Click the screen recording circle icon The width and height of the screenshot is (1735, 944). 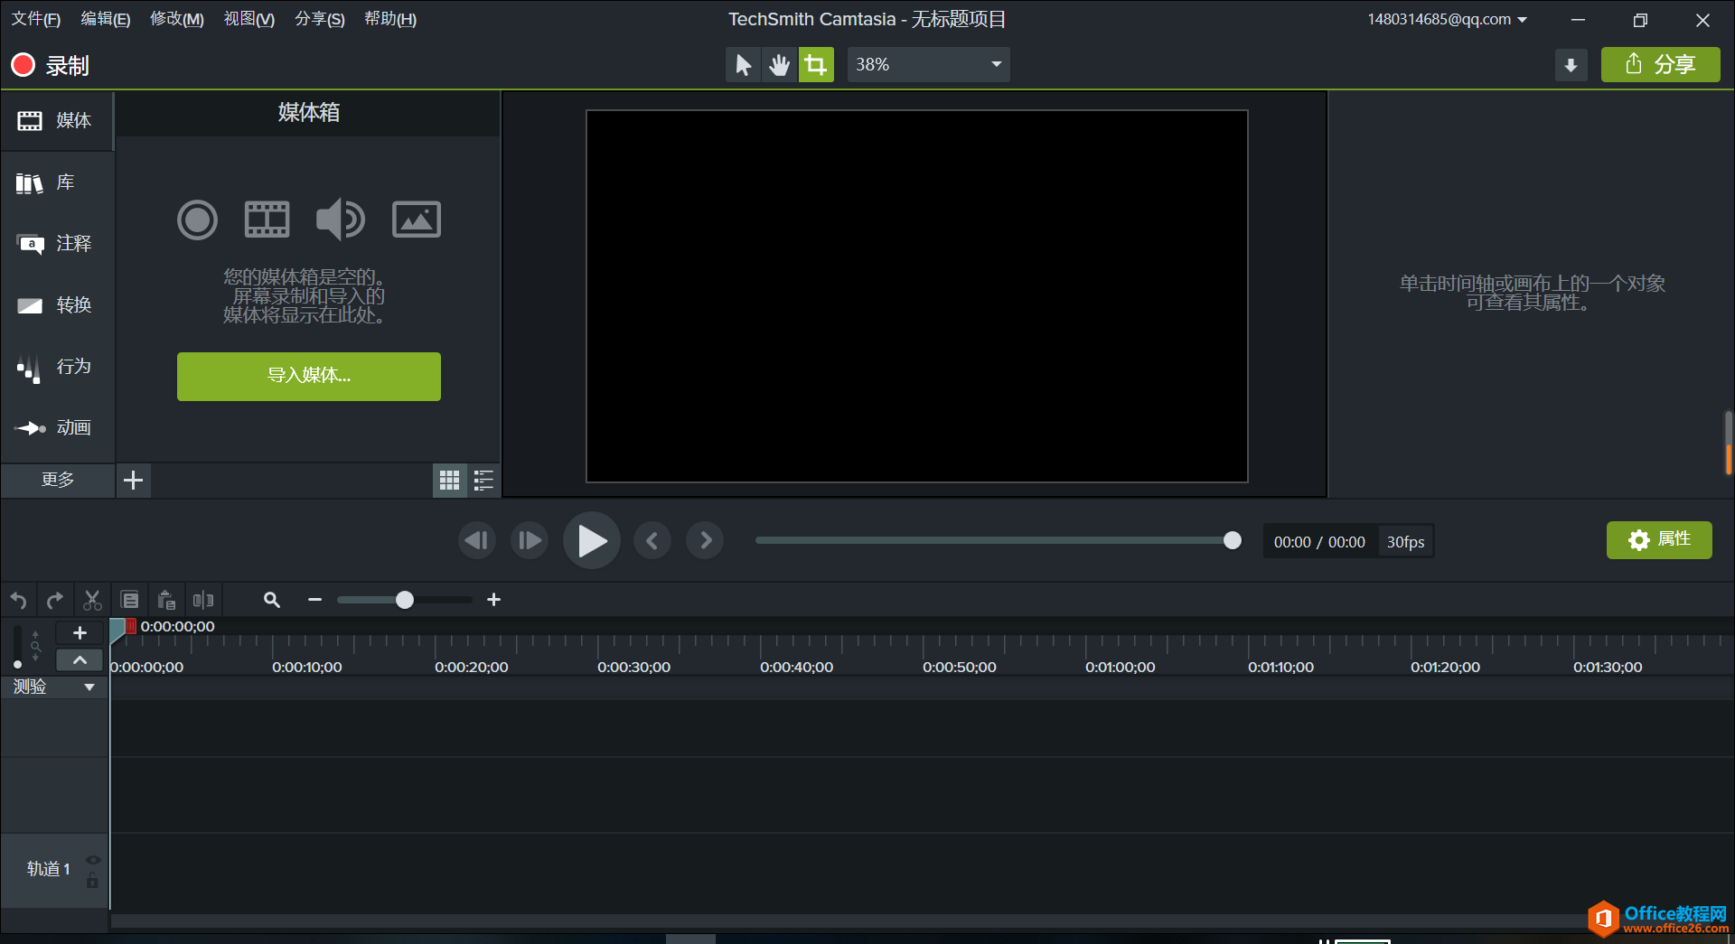pyautogui.click(x=197, y=220)
